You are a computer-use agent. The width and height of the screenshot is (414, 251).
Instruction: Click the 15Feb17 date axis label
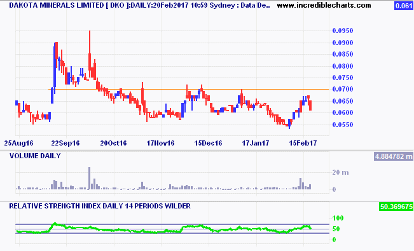(303, 143)
